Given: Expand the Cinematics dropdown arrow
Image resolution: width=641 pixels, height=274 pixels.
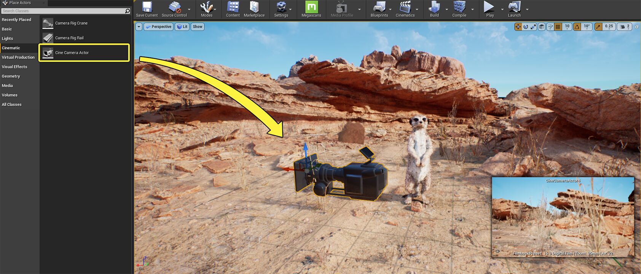Looking at the screenshot, I should point(417,9).
